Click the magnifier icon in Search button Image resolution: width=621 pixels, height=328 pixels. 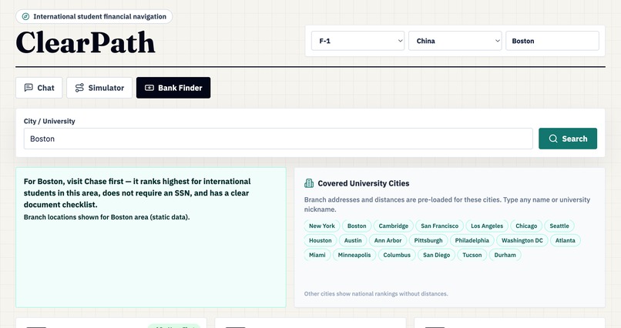click(553, 139)
